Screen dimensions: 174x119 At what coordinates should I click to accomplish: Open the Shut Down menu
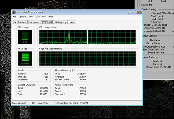pos(41,17)
